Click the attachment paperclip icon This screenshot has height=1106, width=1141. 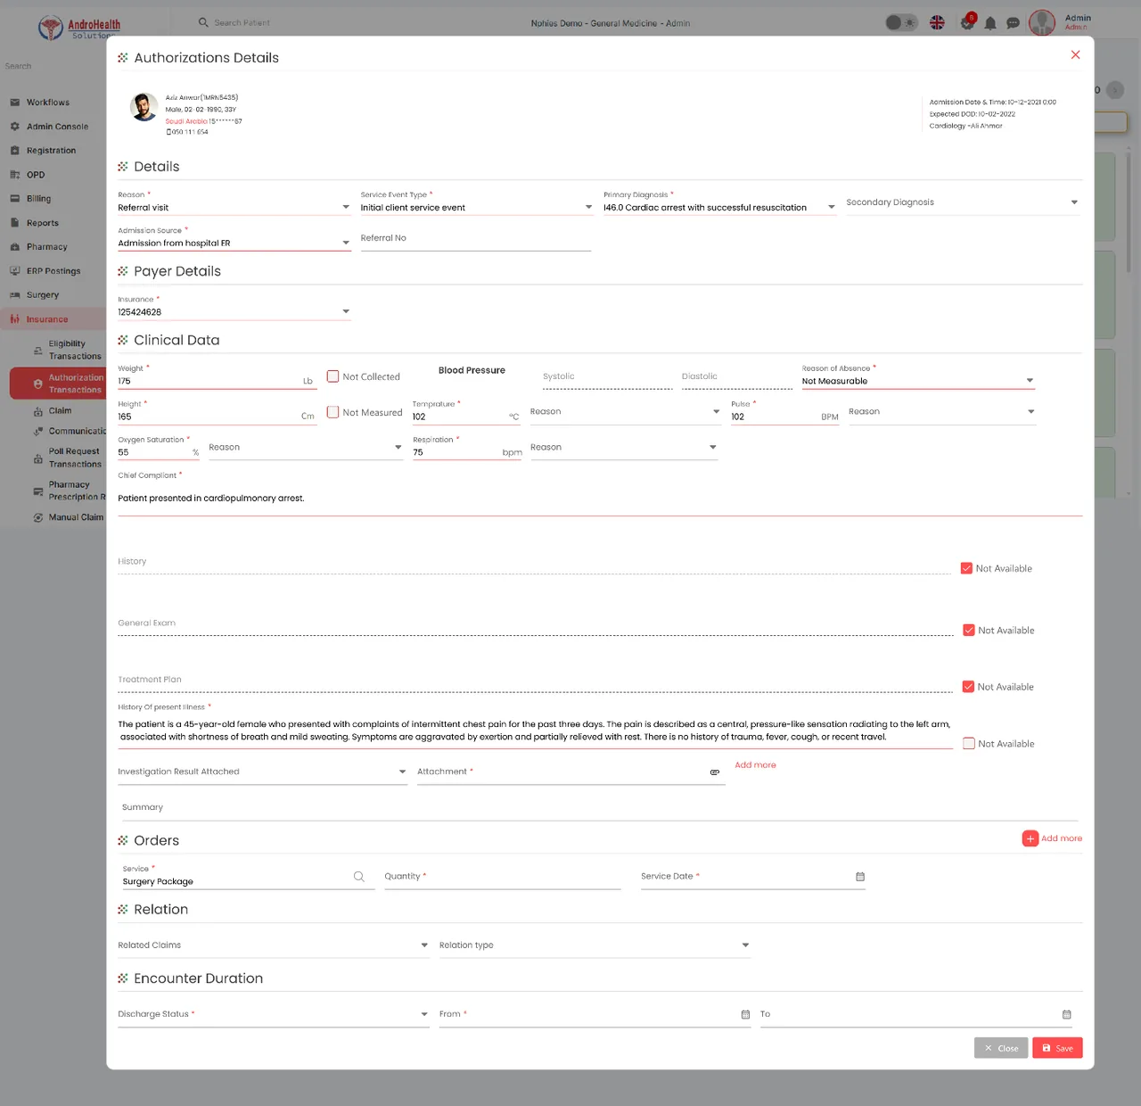715,772
